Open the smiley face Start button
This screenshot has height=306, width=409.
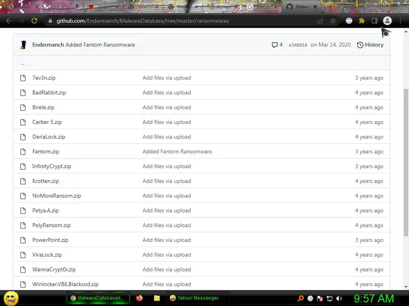click(x=11, y=298)
